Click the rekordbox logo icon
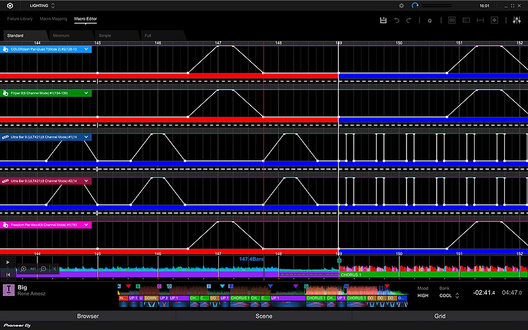The width and height of the screenshot is (528, 330). (x=10, y=5)
